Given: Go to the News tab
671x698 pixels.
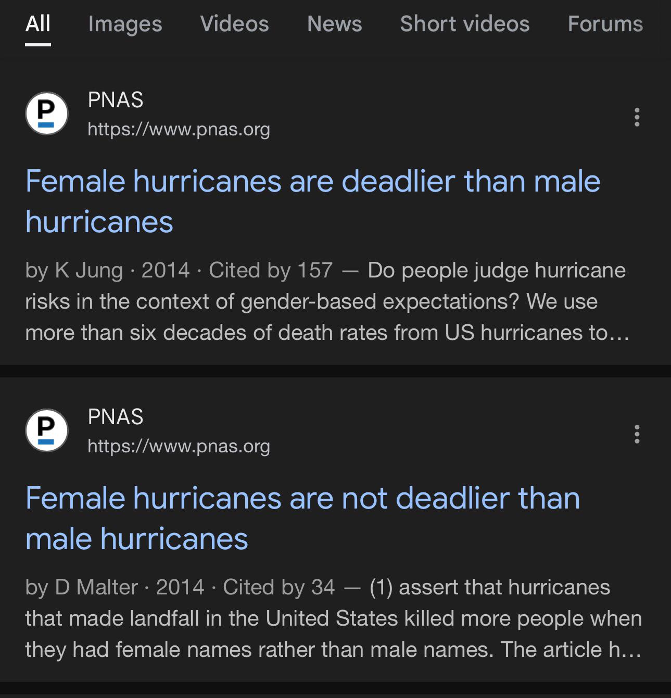Looking at the screenshot, I should click(334, 24).
